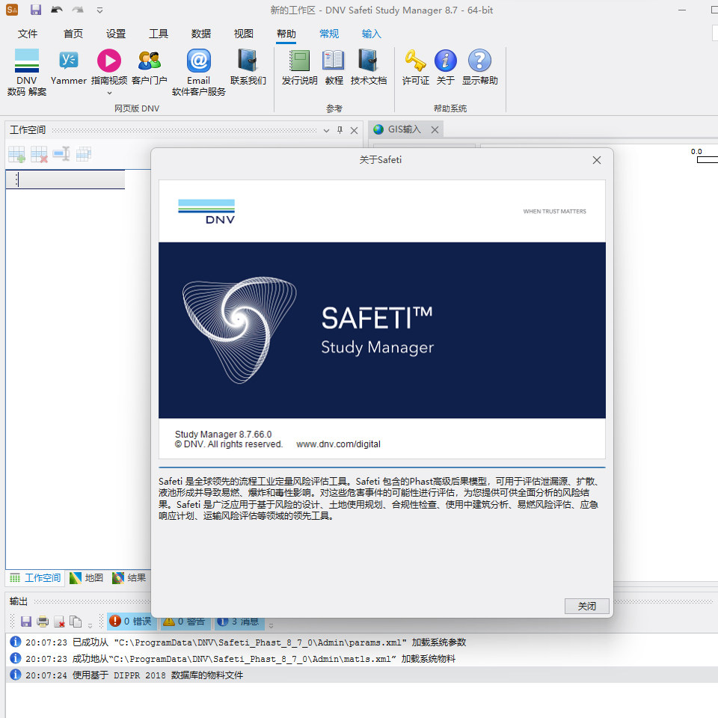Switch to the 设置 ribbon tab
This screenshot has width=718, height=718.
pos(116,34)
